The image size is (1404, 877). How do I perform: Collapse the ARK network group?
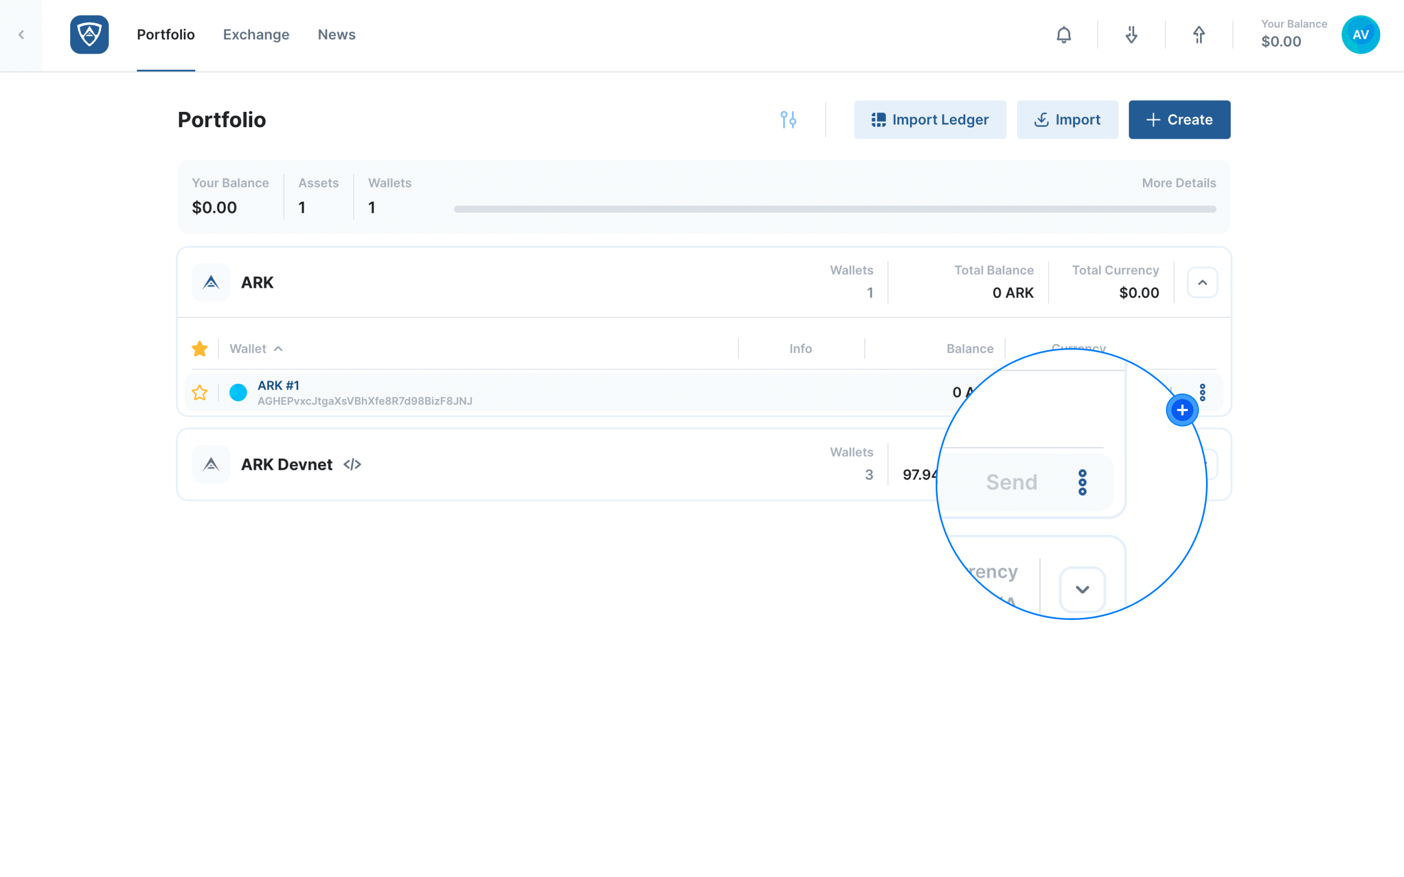pyautogui.click(x=1202, y=282)
